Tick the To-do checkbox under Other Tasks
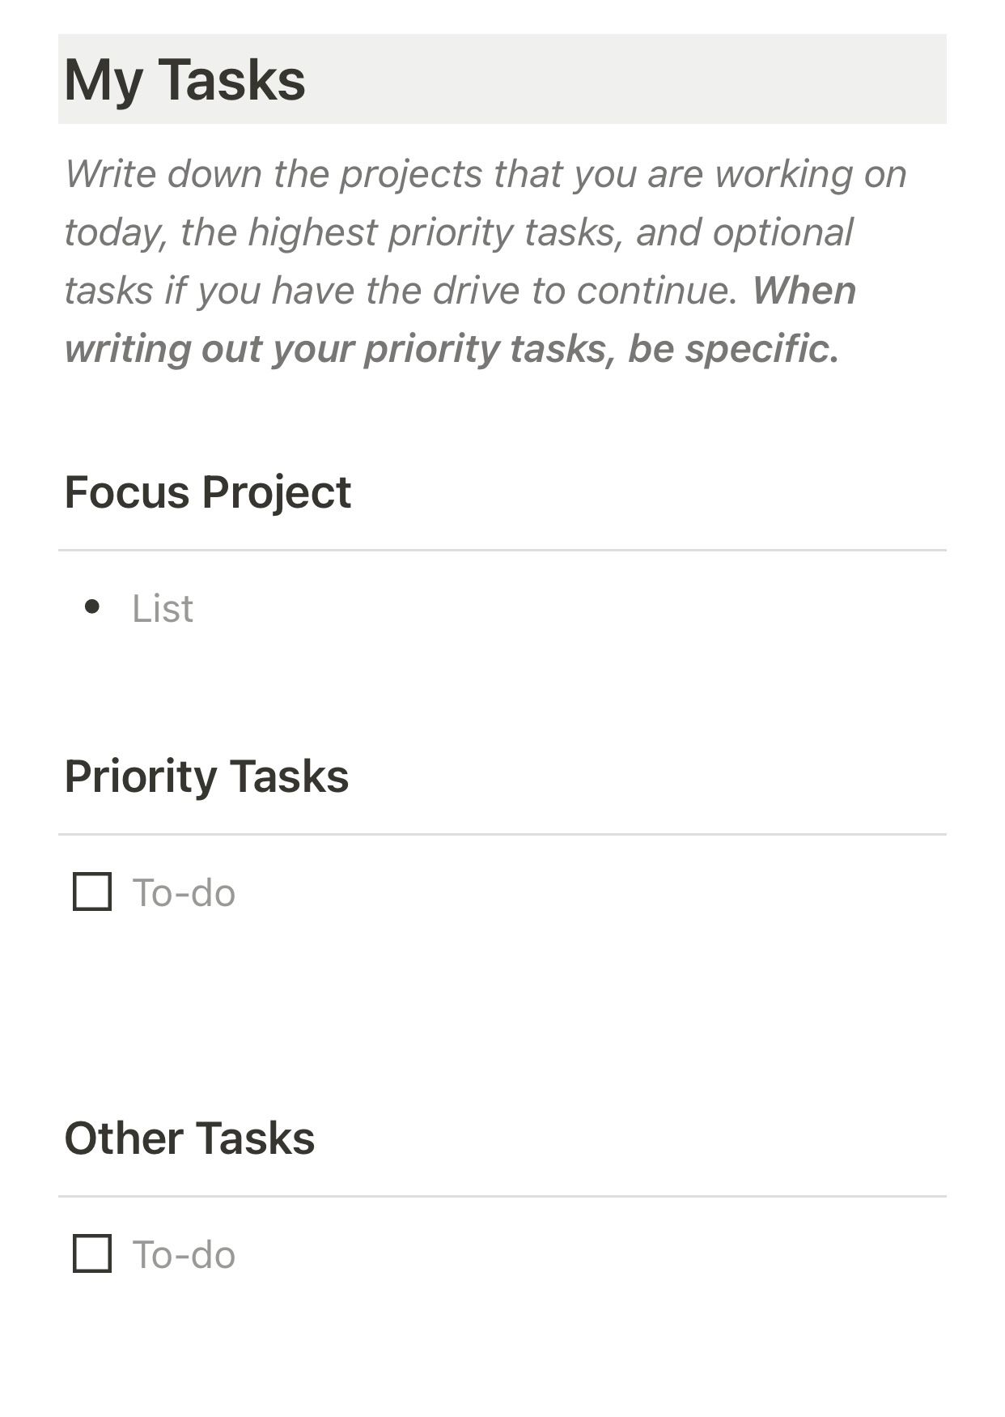This screenshot has width=1005, height=1417. click(x=92, y=1253)
